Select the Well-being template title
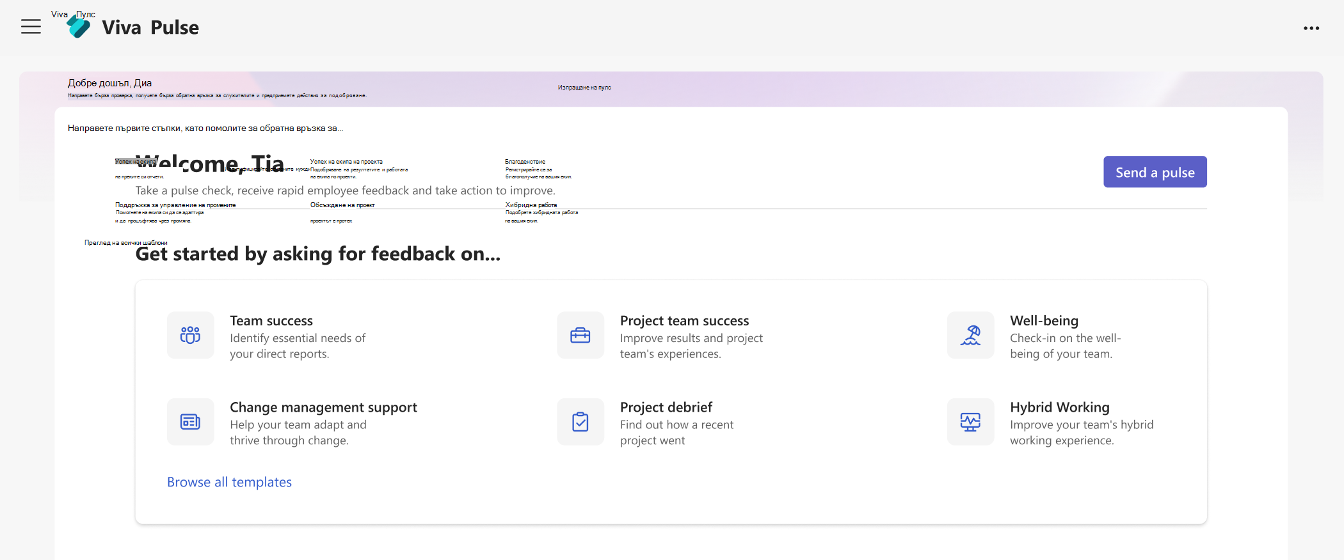The height and width of the screenshot is (560, 1344). coord(1044,321)
